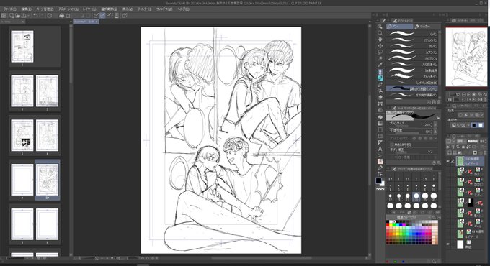
Task: Select the Text tool (A icon)
Action: coord(380,149)
